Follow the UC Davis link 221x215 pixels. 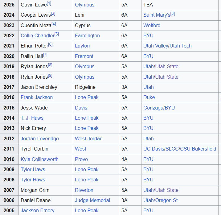click(x=154, y=149)
